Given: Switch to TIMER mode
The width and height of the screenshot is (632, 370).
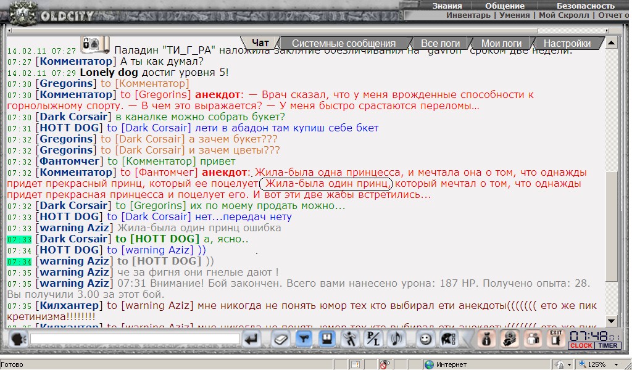Looking at the screenshot, I should pos(607,345).
